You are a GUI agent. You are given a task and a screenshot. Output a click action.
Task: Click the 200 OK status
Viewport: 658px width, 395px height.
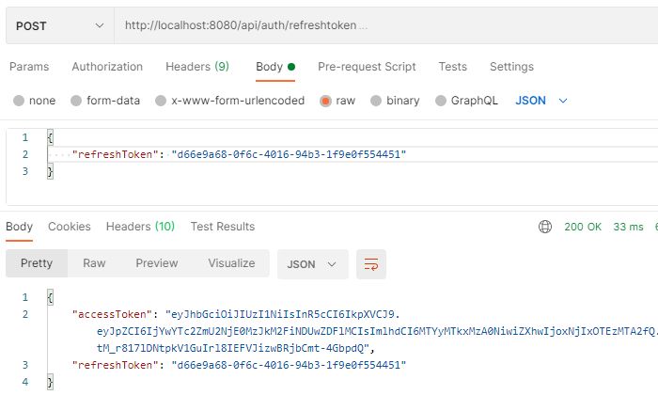point(583,227)
